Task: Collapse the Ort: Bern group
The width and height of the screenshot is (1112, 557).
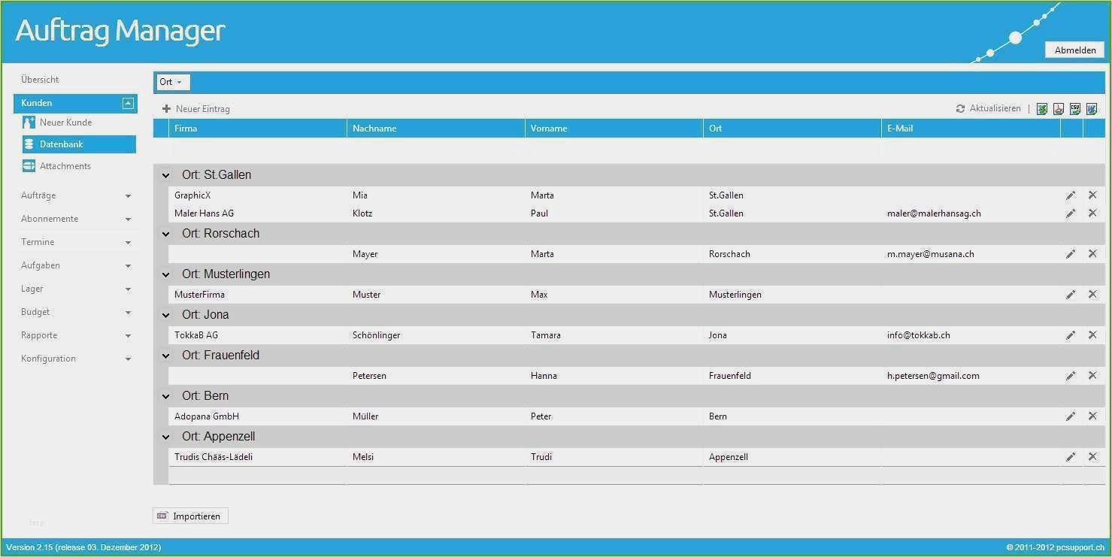Action: [x=166, y=396]
